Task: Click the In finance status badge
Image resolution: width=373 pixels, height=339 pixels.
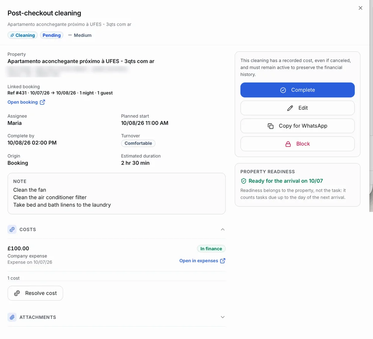Action: click(x=211, y=248)
